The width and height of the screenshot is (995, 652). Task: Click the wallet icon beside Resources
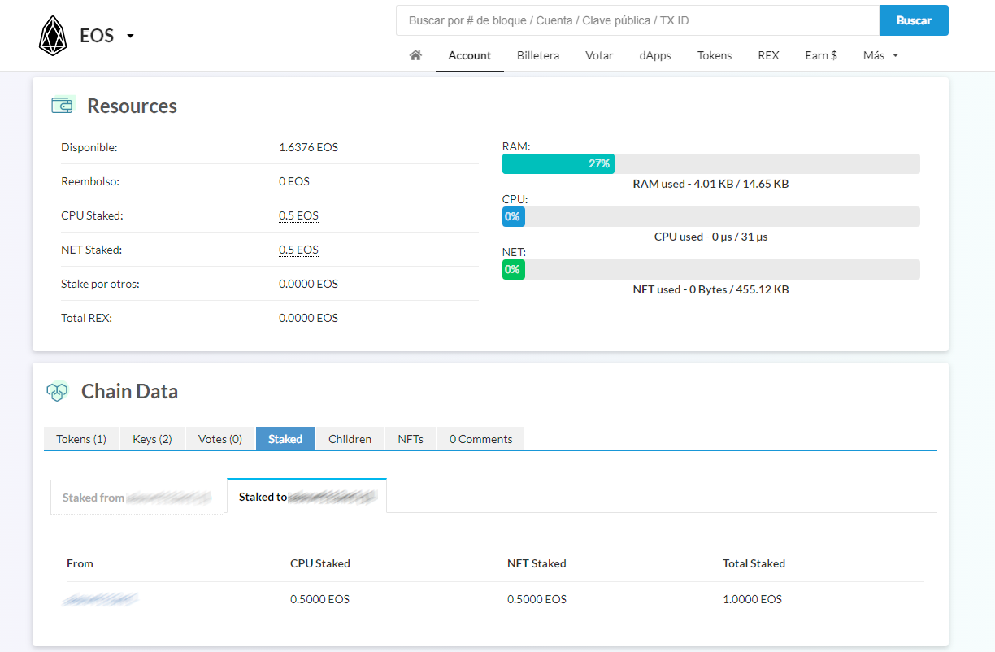click(63, 105)
